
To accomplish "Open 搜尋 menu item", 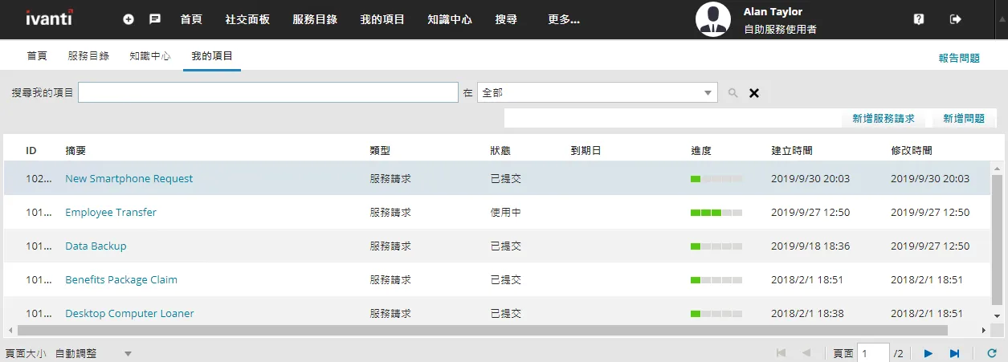I will click(507, 19).
